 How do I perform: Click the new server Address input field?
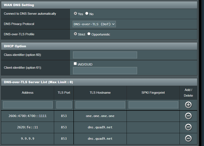click(28, 105)
